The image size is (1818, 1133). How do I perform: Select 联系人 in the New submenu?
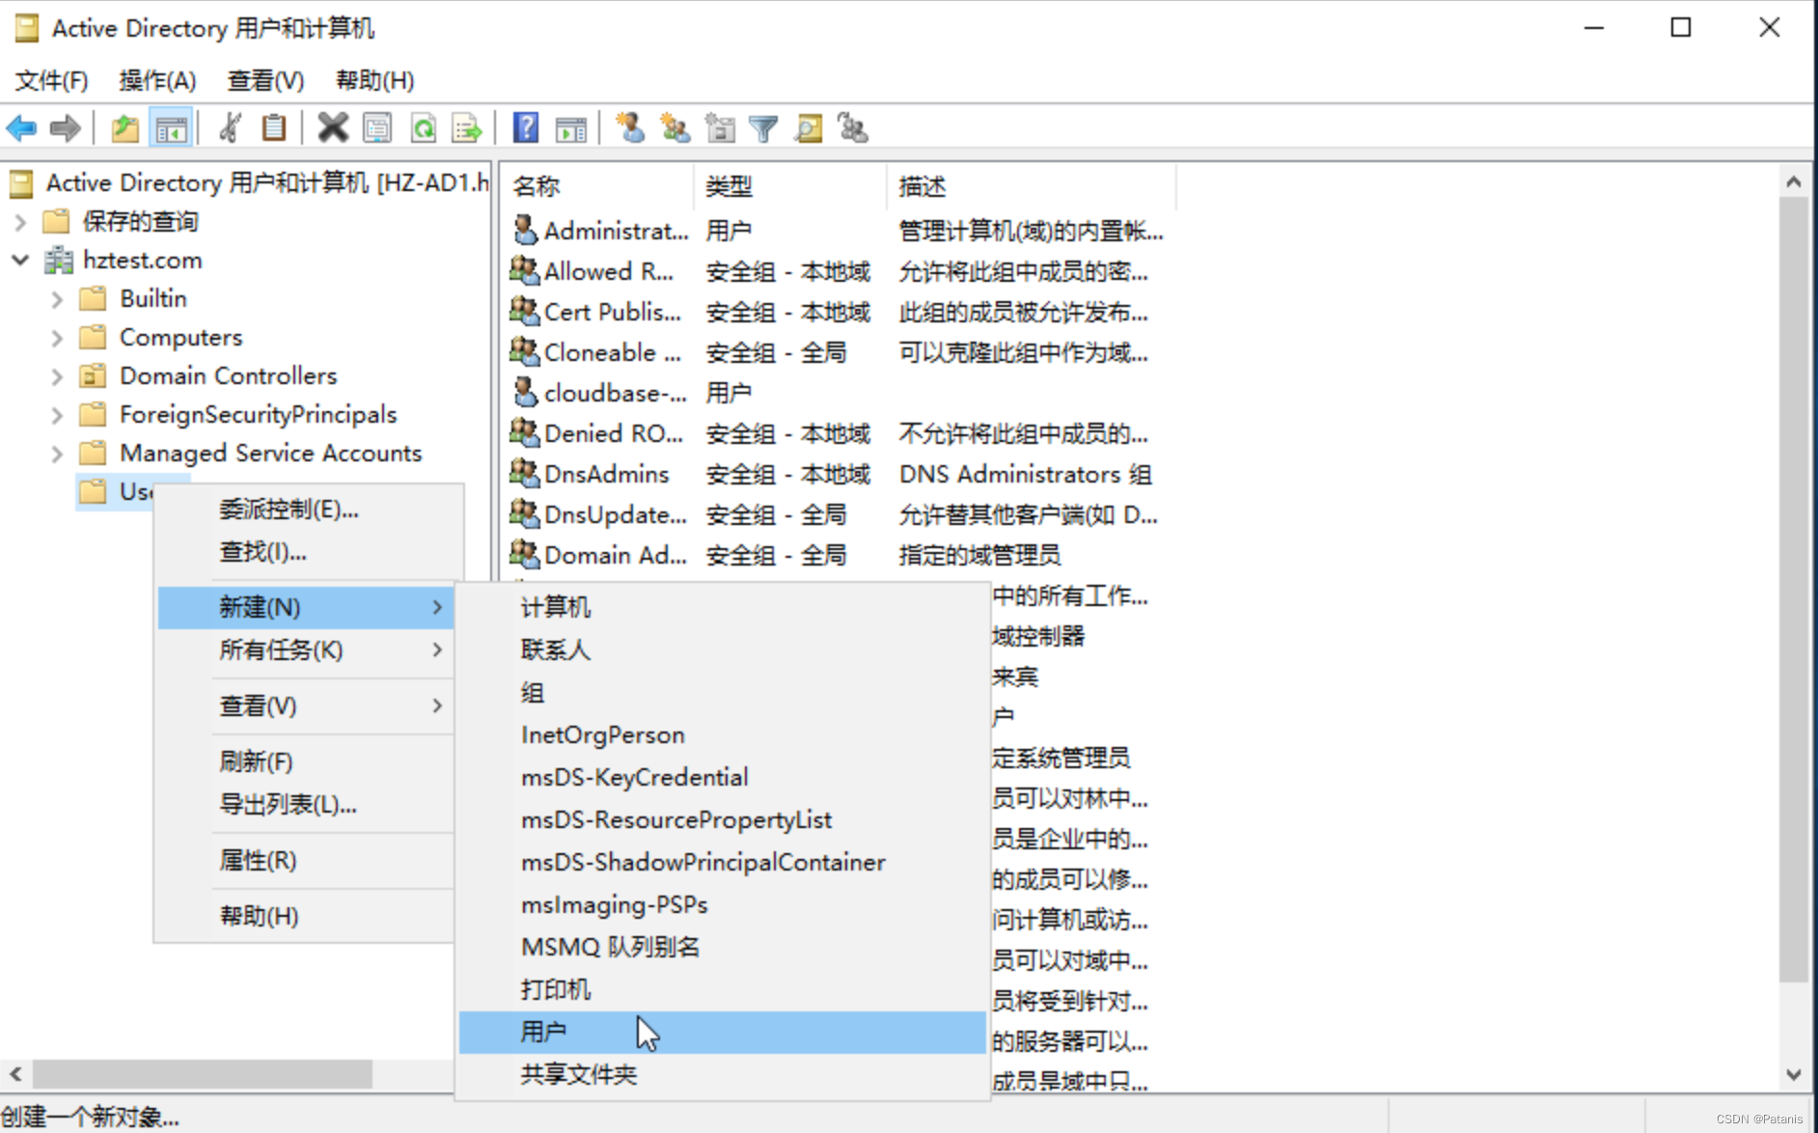(x=722, y=649)
